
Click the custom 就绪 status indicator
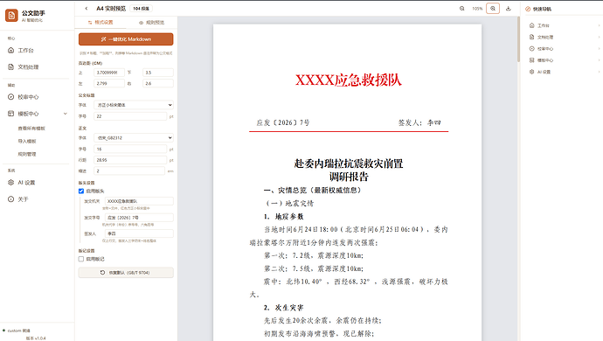point(17,331)
